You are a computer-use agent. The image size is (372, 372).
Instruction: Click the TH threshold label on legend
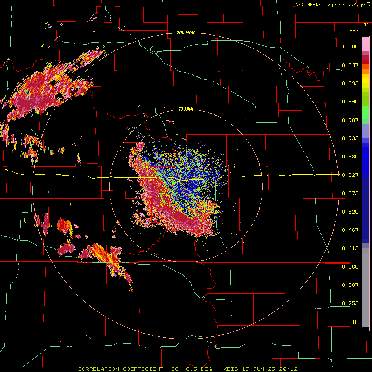click(355, 322)
